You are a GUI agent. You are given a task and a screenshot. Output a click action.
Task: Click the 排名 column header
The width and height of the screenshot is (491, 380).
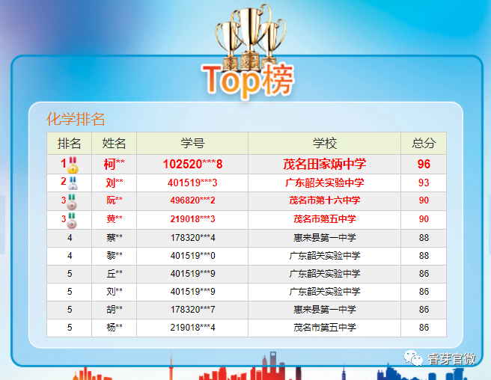[x=69, y=144]
